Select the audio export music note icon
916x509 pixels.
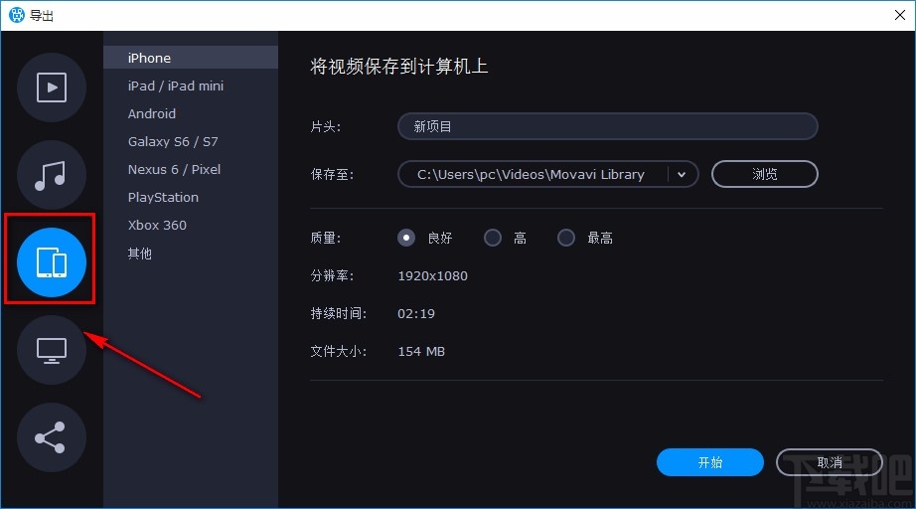click(x=52, y=175)
